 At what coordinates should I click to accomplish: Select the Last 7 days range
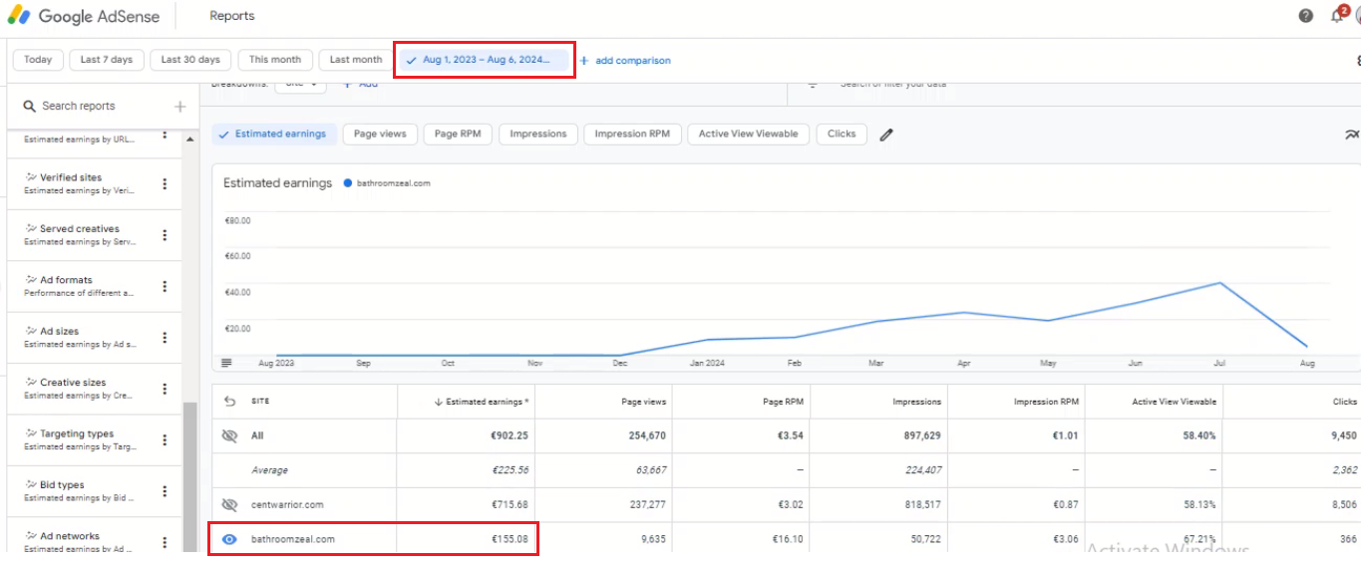pyautogui.click(x=107, y=60)
